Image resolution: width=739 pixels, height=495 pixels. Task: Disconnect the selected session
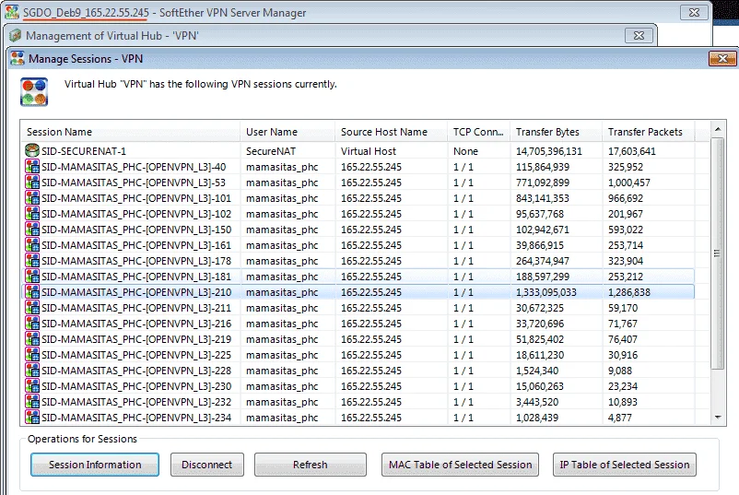click(207, 465)
